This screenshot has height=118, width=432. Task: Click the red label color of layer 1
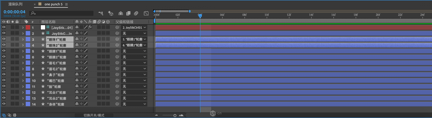tap(28, 27)
